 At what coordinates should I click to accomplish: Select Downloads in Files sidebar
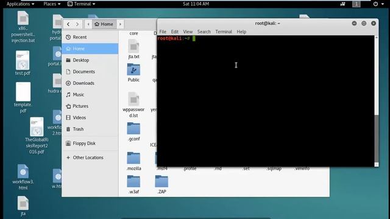pyautogui.click(x=90, y=83)
